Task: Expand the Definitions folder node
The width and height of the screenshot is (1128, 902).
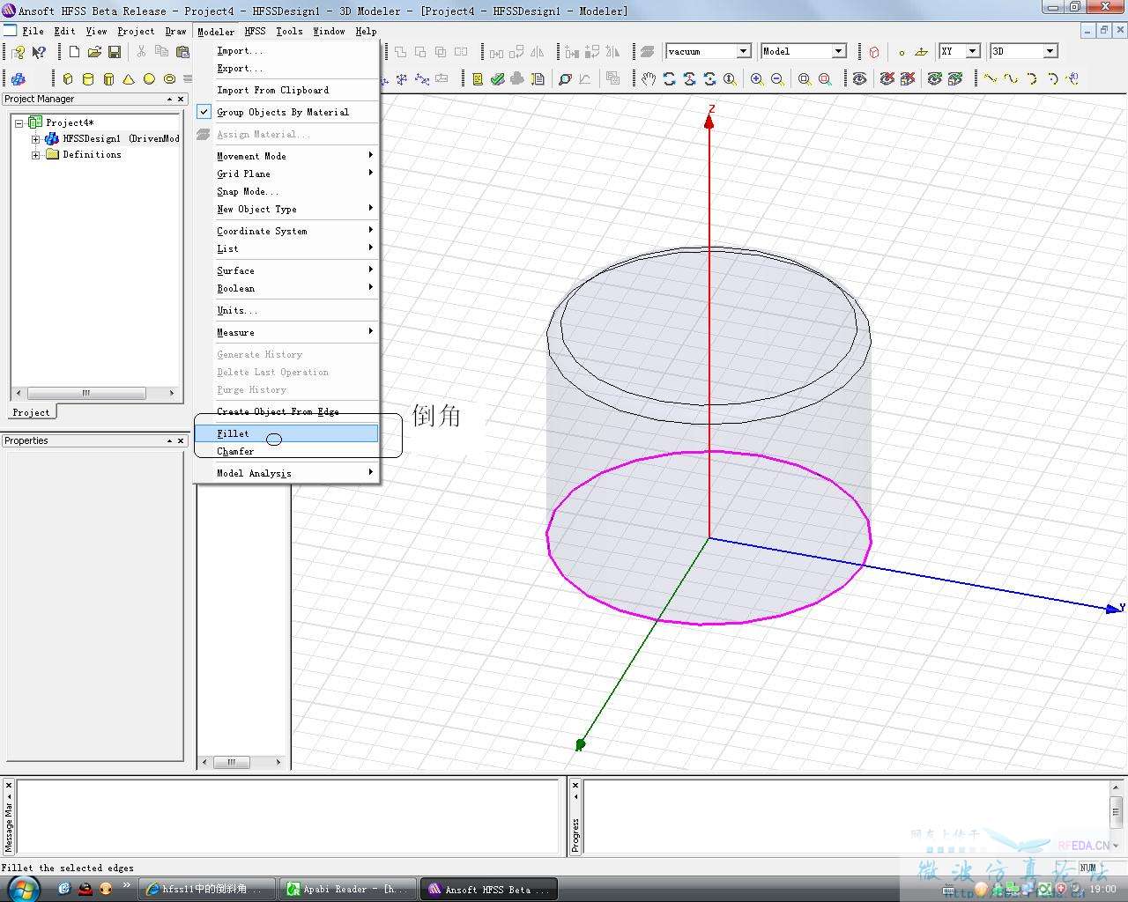Action: pyautogui.click(x=35, y=155)
